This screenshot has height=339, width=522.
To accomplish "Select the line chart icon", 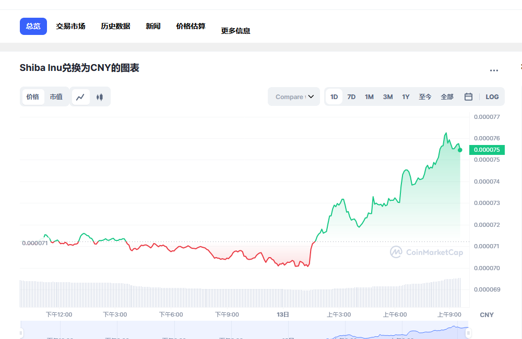I will [81, 96].
